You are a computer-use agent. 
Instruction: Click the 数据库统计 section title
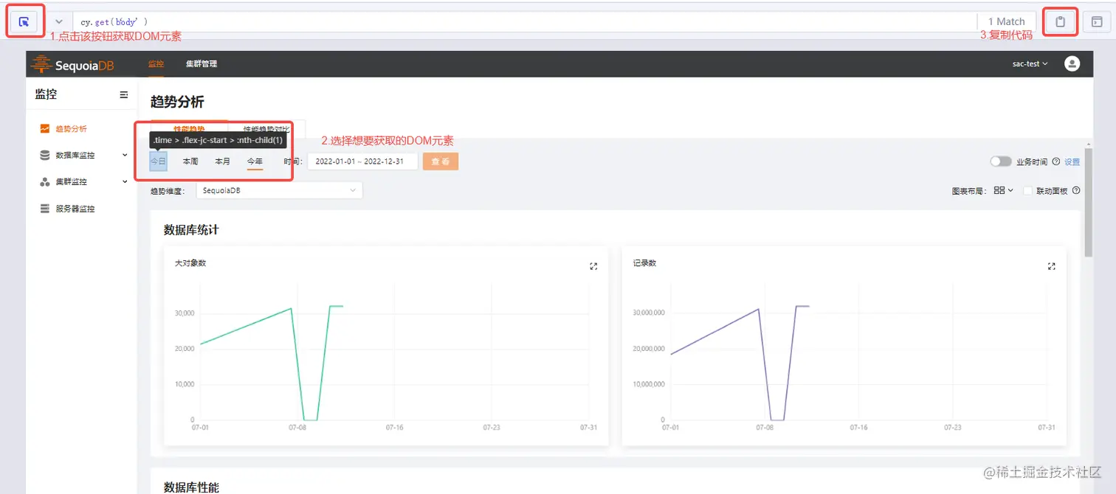click(x=191, y=230)
